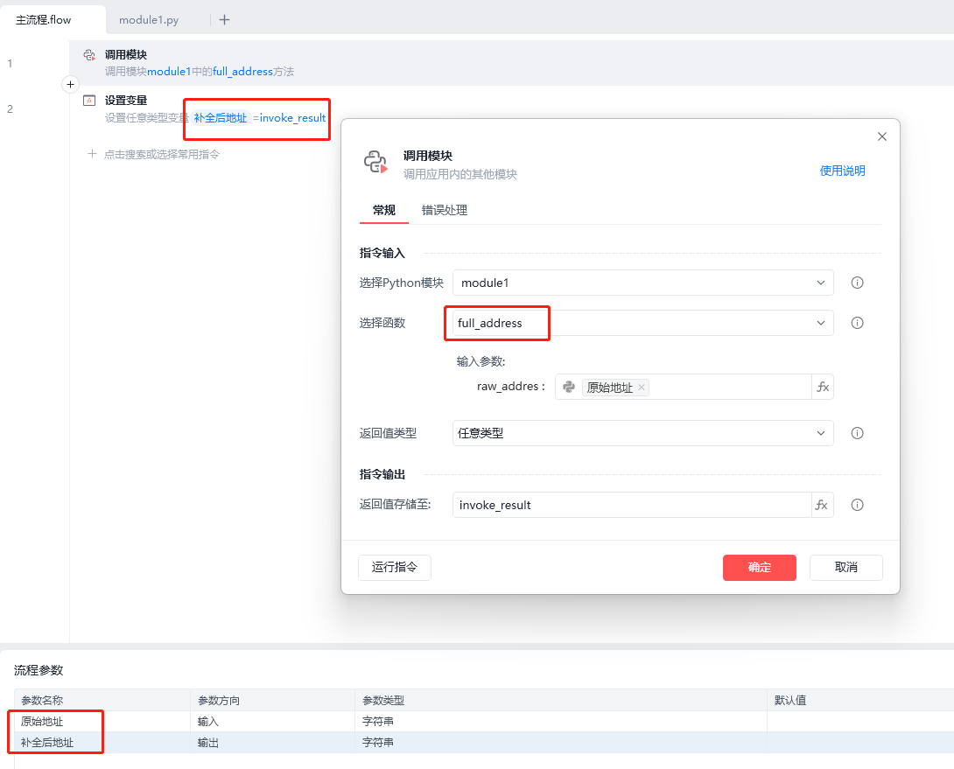Image resolution: width=954 pixels, height=769 pixels.
Task: Cancel with the 取消 button
Action: point(845,568)
